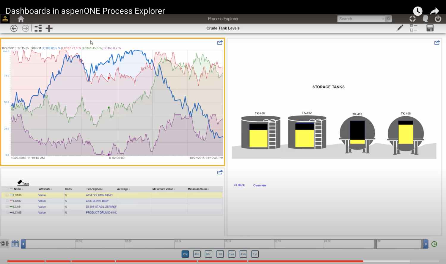Click the power logout icon
The height and width of the screenshot is (264, 446).
click(x=438, y=19)
